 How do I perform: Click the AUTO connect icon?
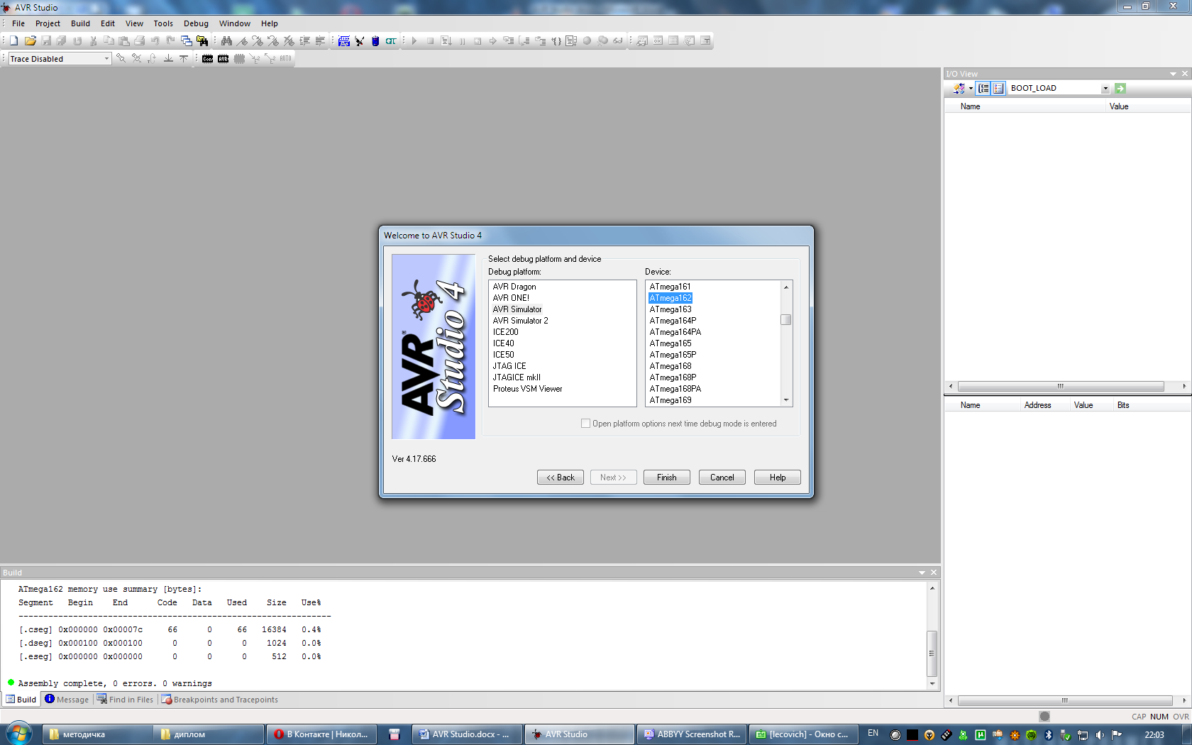(285, 59)
